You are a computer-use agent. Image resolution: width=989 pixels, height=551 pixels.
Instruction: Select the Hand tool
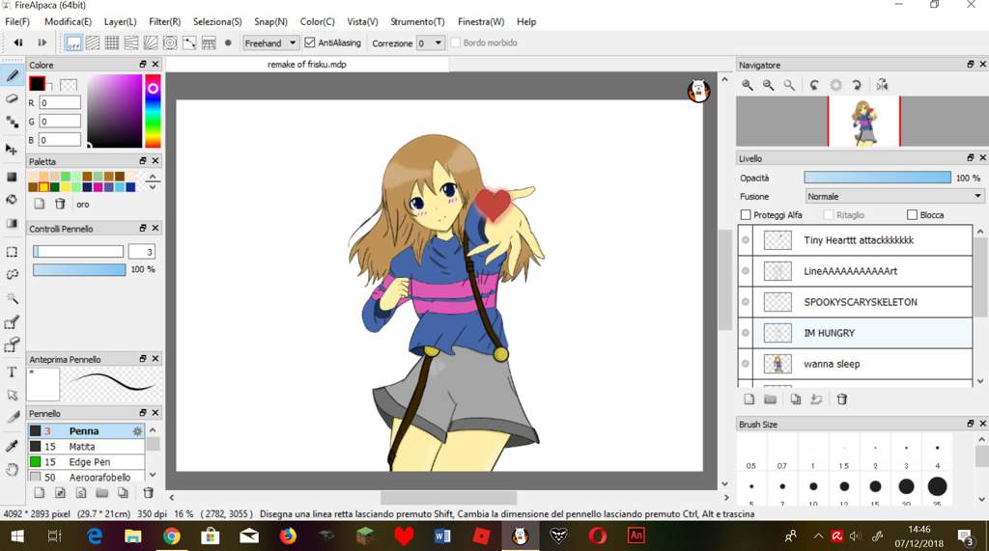[x=12, y=469]
